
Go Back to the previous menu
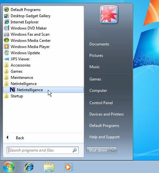coord(20,138)
